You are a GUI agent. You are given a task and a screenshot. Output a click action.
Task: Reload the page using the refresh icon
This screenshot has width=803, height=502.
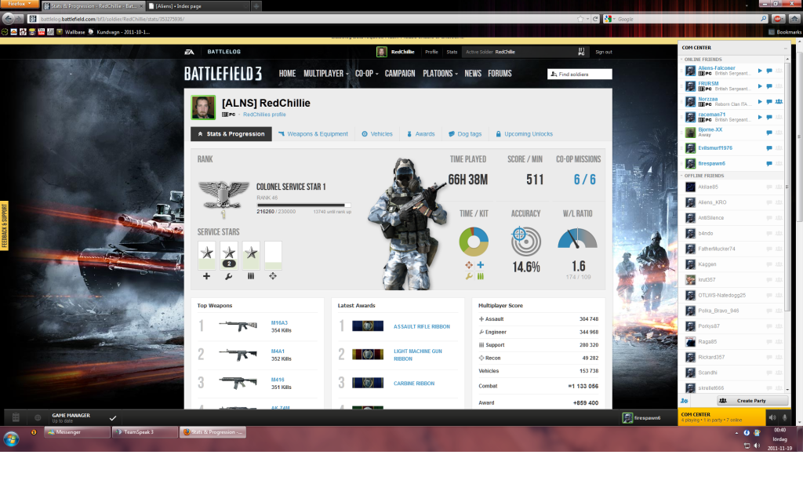(x=595, y=19)
